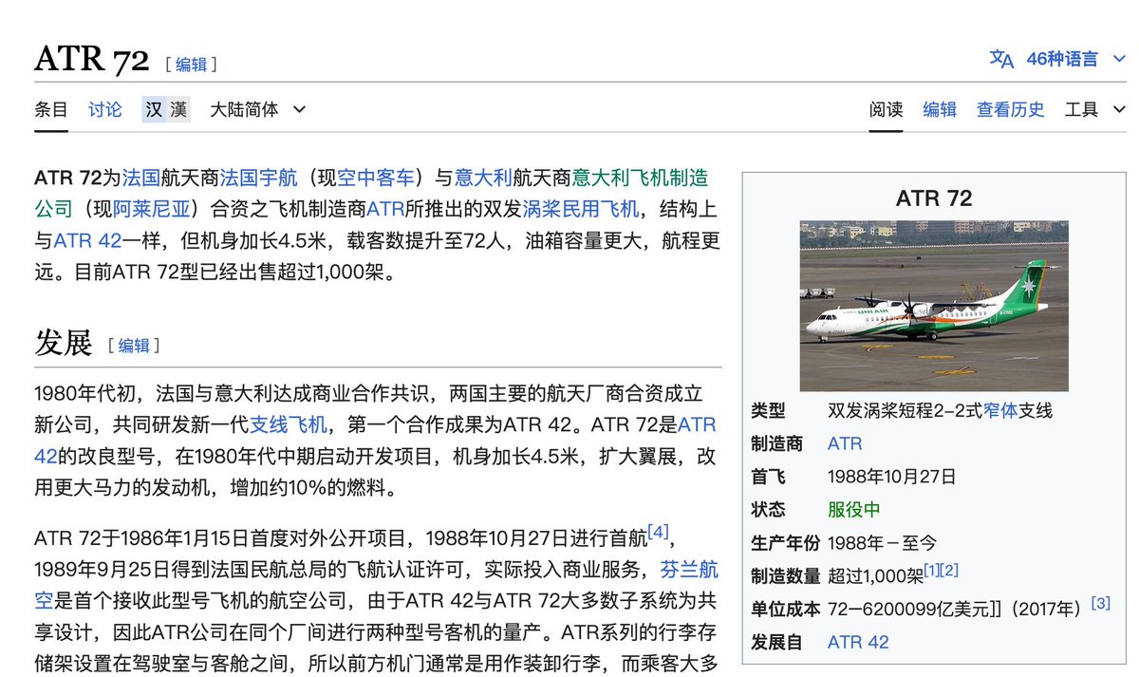Select the 漢 traditional script toggle
Image resolution: width=1139 pixels, height=677 pixels.
[178, 109]
